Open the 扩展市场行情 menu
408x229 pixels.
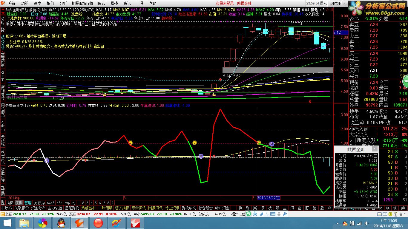click(82, 3)
